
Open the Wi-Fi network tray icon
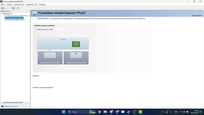[x=181, y=112]
